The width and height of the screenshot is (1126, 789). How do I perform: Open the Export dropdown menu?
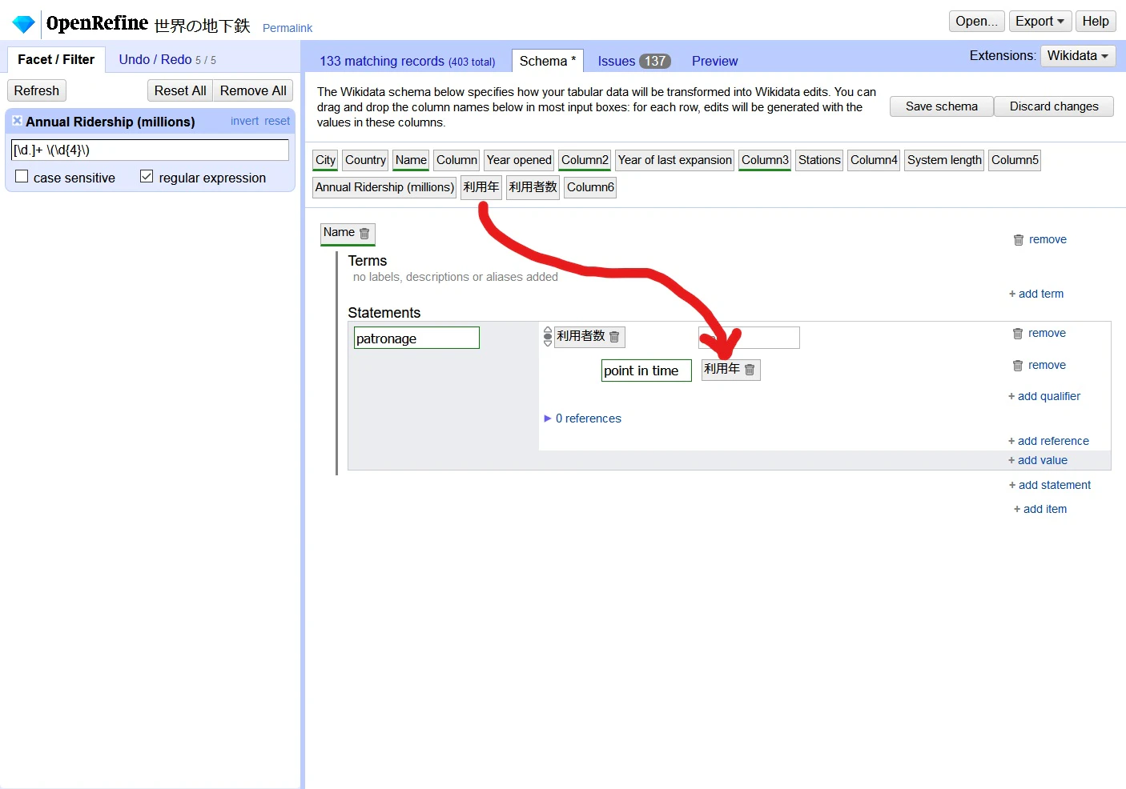point(1040,22)
